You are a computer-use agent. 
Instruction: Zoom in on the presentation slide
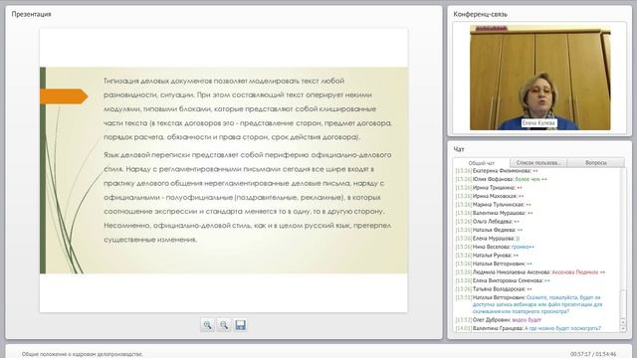(207, 325)
